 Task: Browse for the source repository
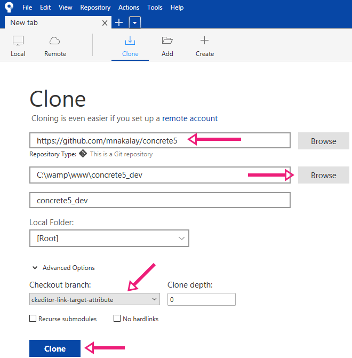pyautogui.click(x=323, y=141)
